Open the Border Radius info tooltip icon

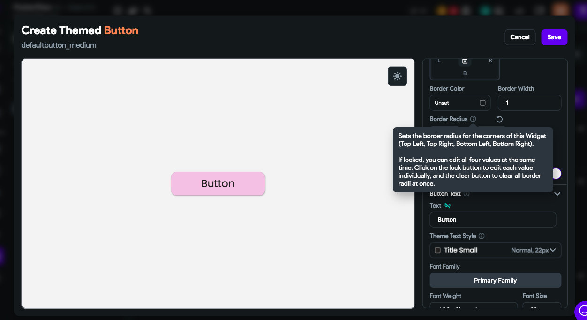[x=473, y=119]
